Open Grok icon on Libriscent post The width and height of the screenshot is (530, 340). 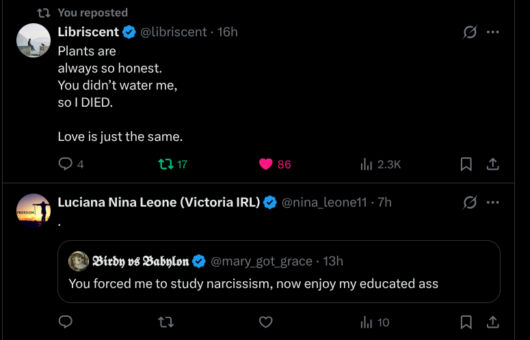tap(470, 32)
